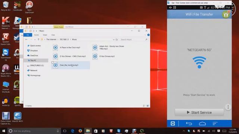Switch to large icons view in Explorer status bar

[x=148, y=106]
